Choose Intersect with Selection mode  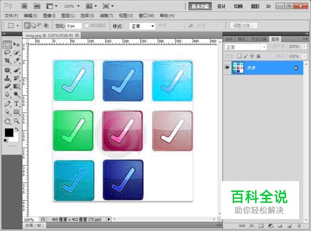click(46, 25)
